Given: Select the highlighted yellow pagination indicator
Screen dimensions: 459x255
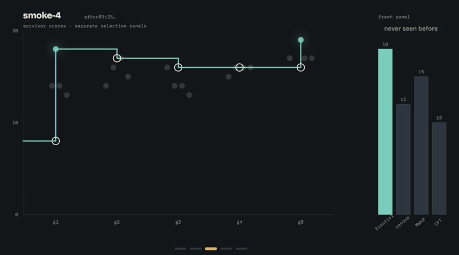Looking at the screenshot, I should pyautogui.click(x=211, y=249).
